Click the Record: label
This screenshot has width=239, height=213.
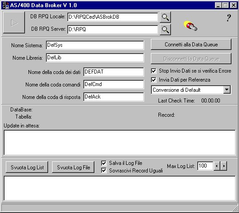(166, 115)
